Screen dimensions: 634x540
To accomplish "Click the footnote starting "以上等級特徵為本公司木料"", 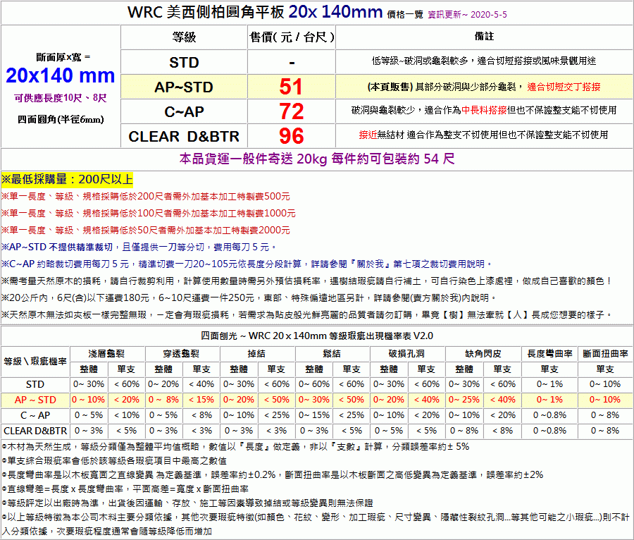I will pos(316,524).
